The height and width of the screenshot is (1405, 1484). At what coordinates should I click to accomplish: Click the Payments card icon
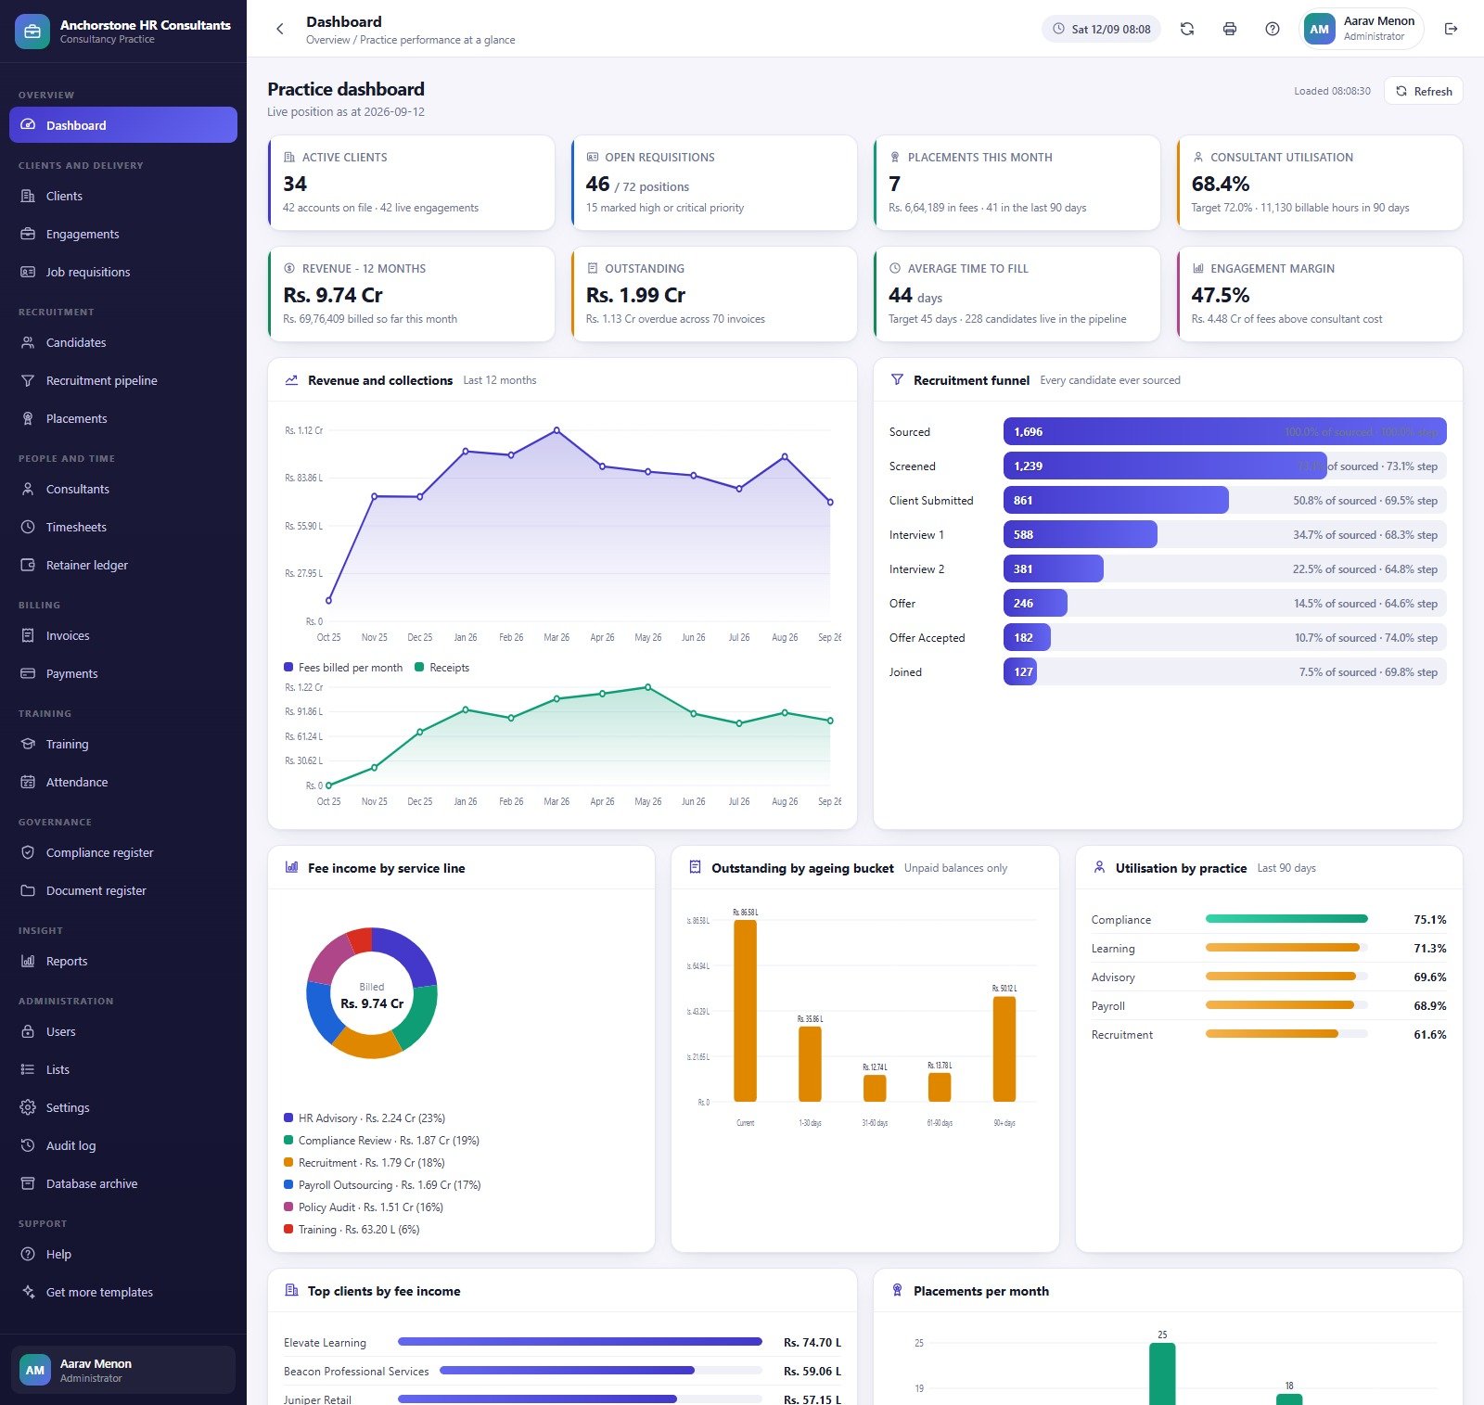tap(28, 673)
